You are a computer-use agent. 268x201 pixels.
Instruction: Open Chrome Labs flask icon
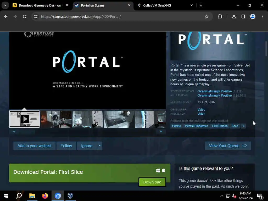pos(234,16)
